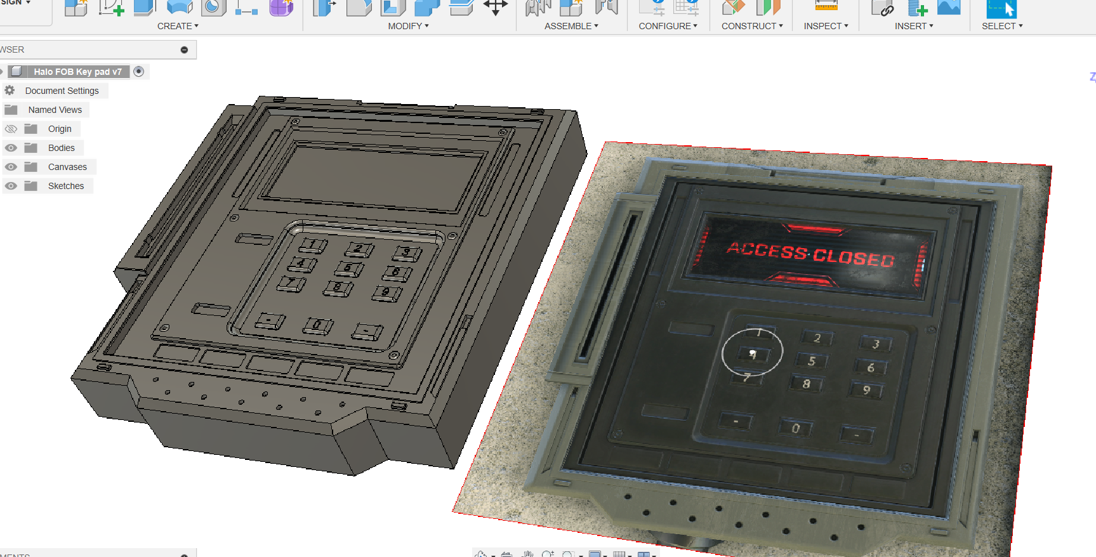The height and width of the screenshot is (557, 1096).
Task: Select the Fillet tool
Action: coord(359,8)
